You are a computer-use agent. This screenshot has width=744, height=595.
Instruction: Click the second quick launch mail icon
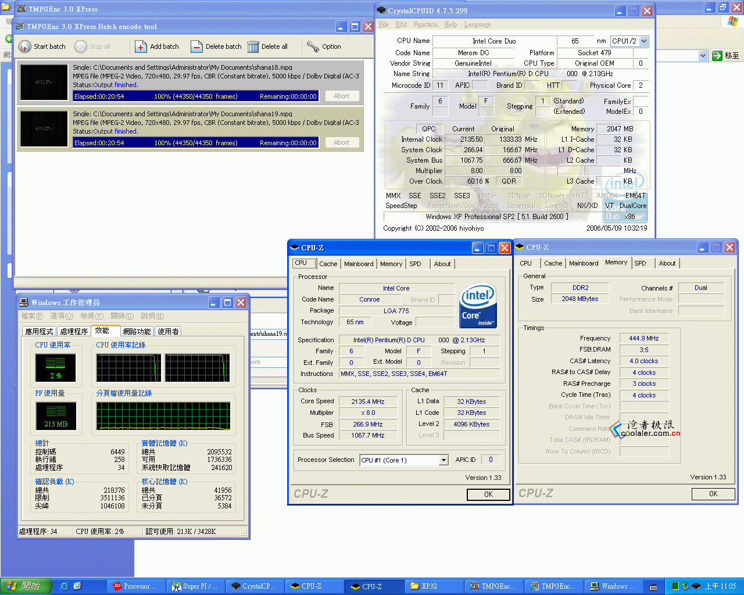click(77, 586)
